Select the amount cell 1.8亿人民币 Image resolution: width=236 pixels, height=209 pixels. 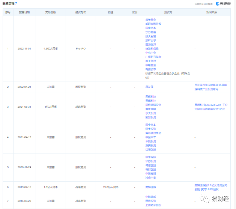pyautogui.click(x=51, y=187)
